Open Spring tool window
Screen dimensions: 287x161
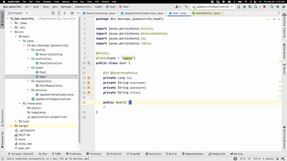click(236, 154)
